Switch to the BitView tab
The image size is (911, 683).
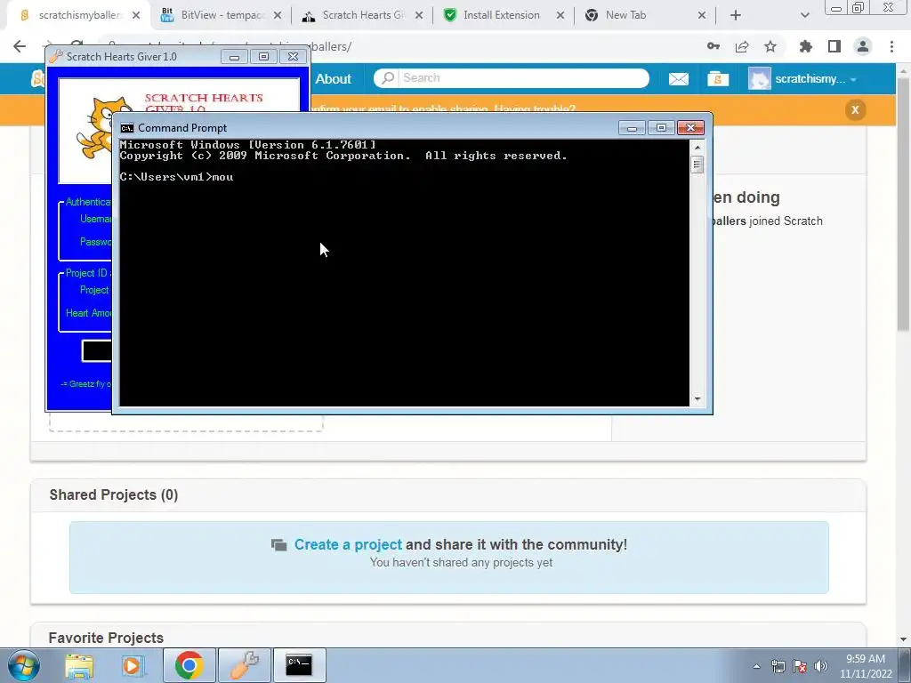pos(221,16)
